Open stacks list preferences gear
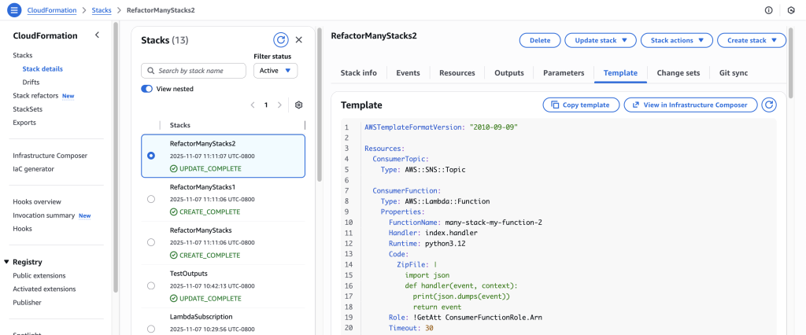The height and width of the screenshot is (335, 806). (298, 105)
